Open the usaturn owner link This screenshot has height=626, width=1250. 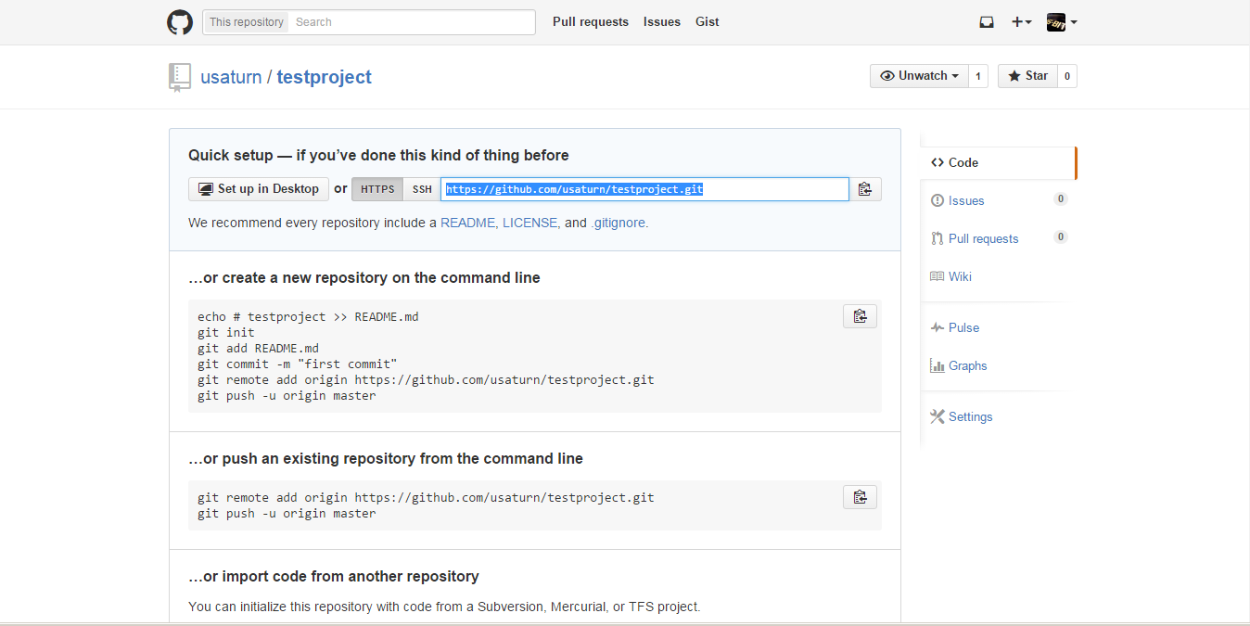pos(231,77)
